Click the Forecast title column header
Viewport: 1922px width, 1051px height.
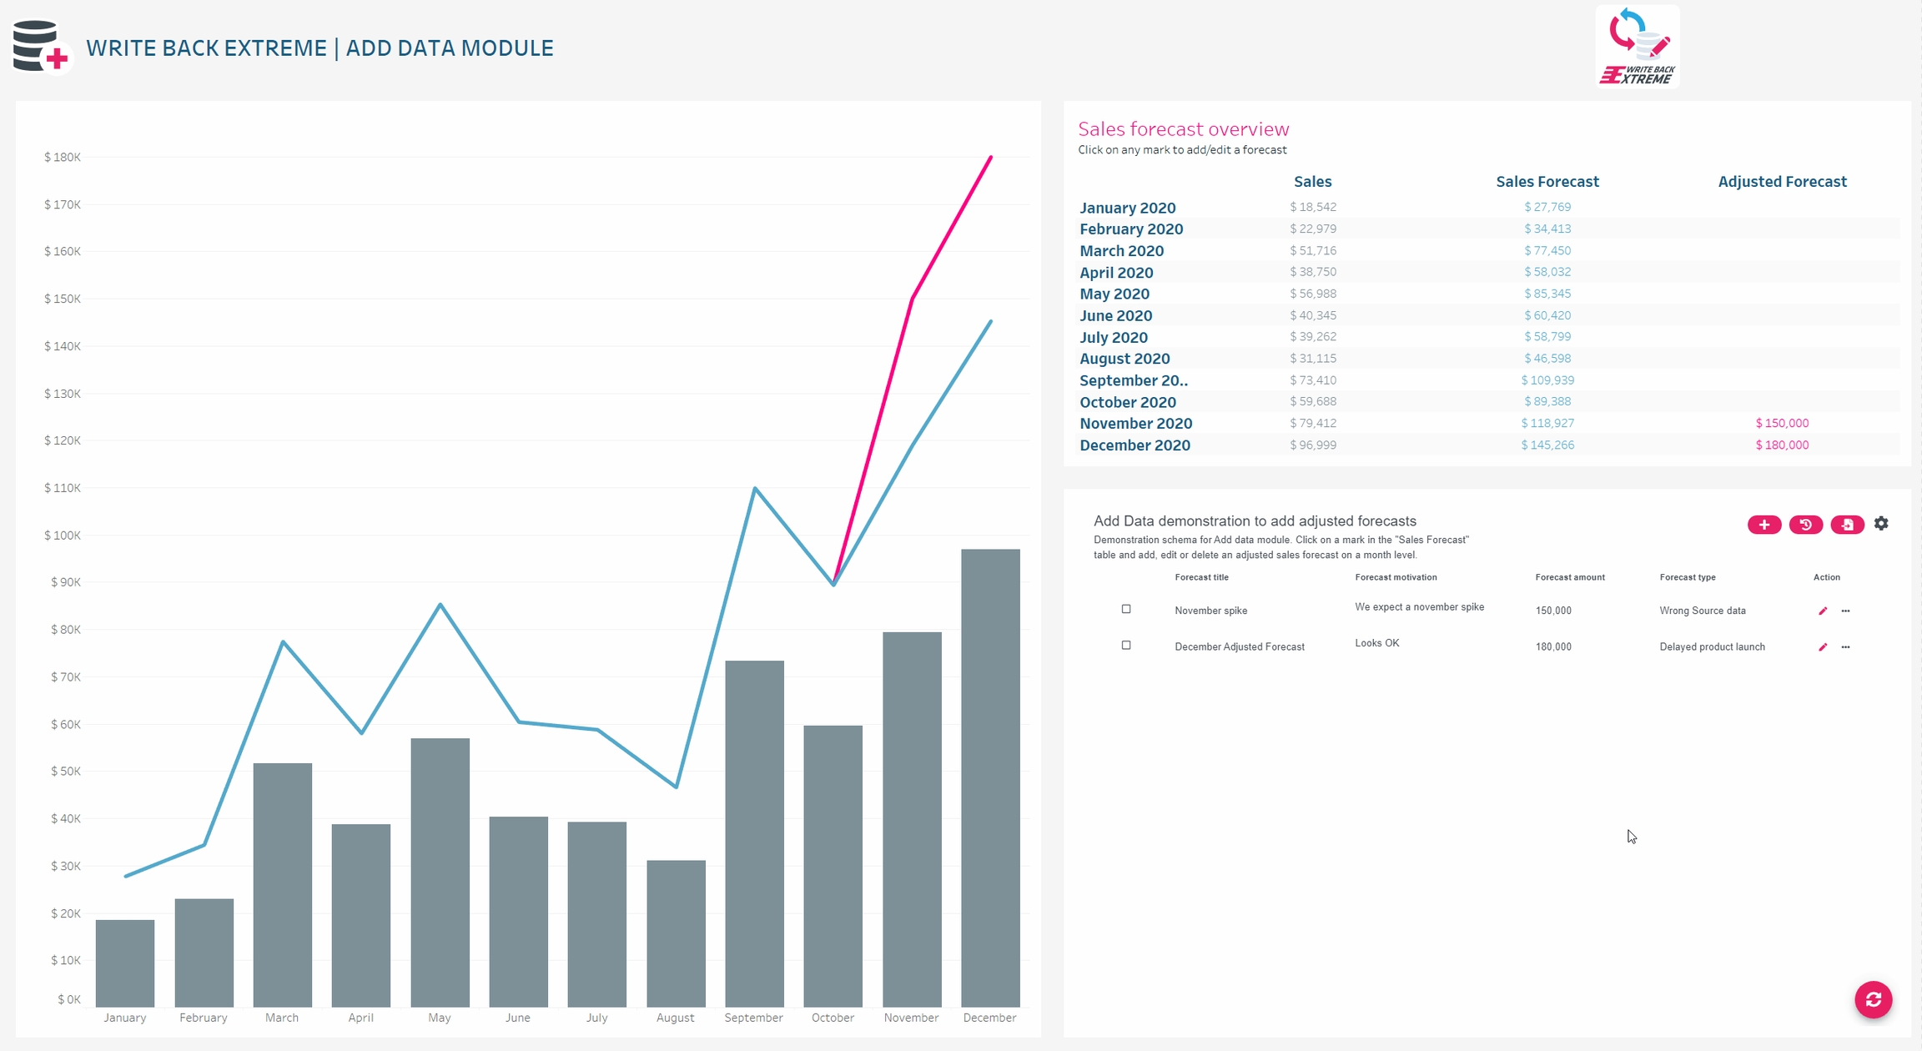pyautogui.click(x=1201, y=577)
